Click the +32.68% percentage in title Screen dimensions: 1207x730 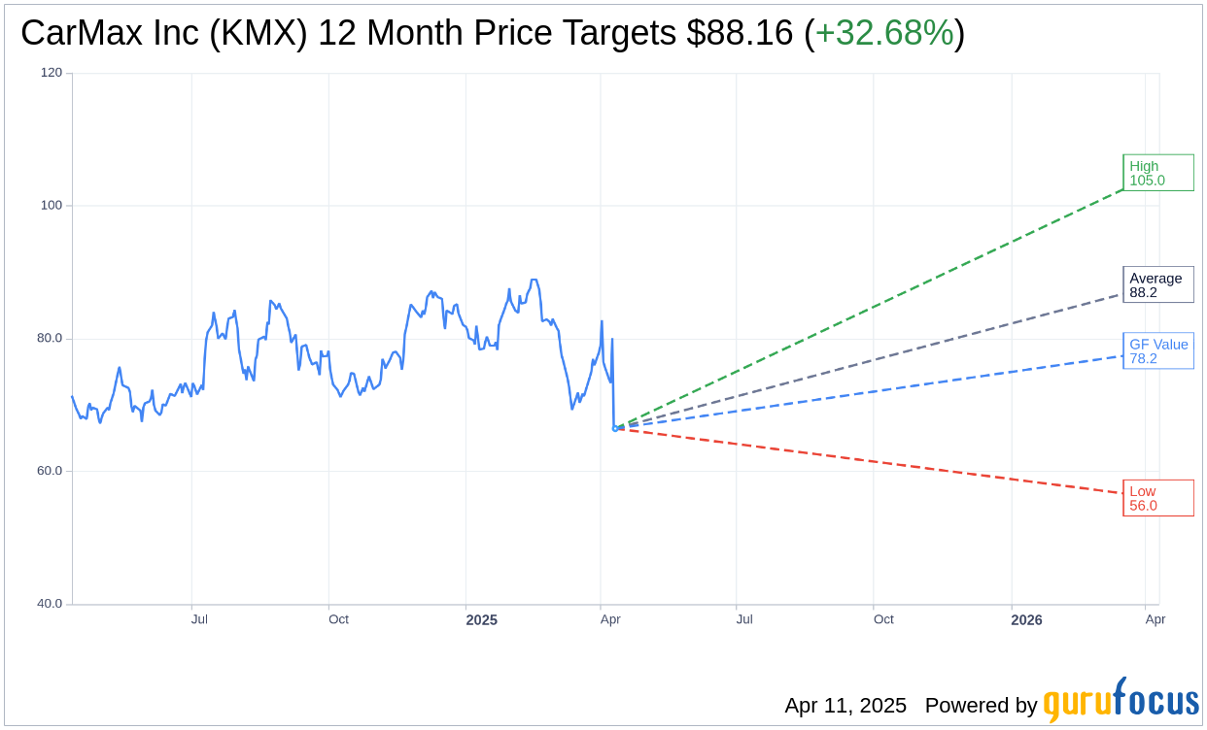pyautogui.click(x=884, y=33)
